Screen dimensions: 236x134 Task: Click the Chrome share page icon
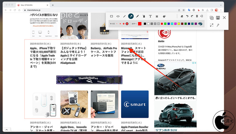179,10
